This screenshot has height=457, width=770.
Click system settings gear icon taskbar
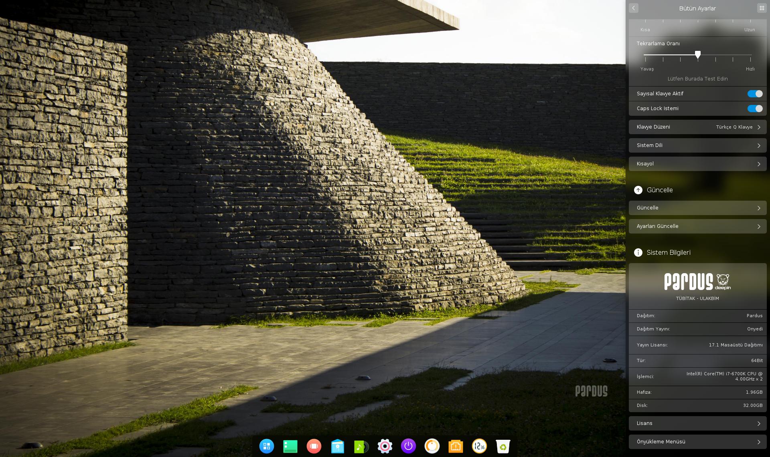[385, 446]
